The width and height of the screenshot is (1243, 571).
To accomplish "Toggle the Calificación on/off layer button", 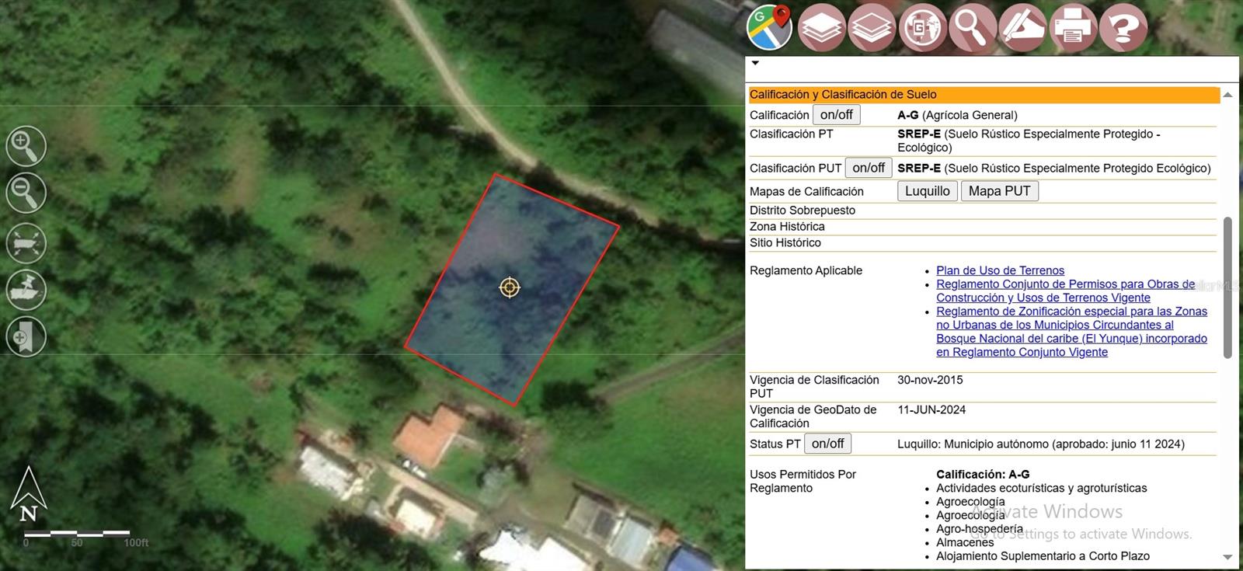I will [836, 115].
